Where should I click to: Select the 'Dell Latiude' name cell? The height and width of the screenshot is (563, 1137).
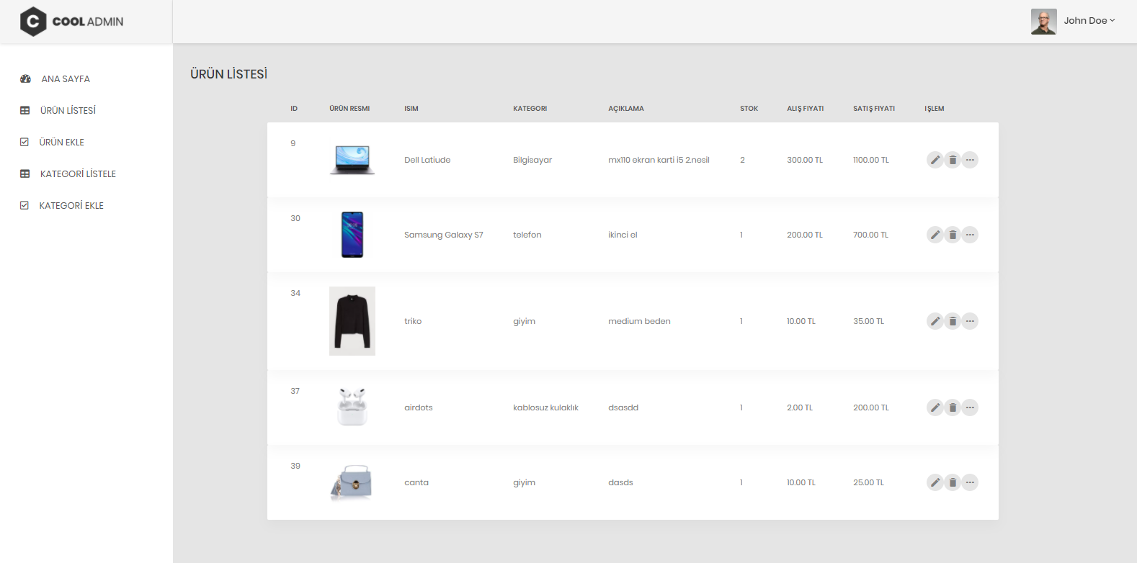(x=427, y=160)
